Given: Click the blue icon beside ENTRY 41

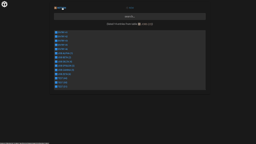Looking at the screenshot, I should tap(56, 32).
